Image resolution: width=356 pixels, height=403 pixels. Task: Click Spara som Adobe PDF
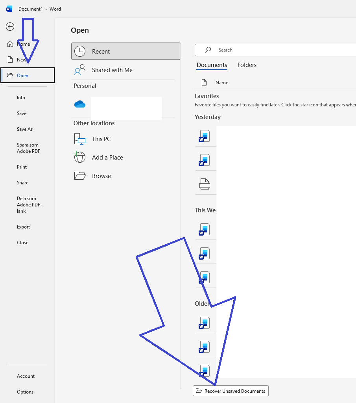click(28, 148)
